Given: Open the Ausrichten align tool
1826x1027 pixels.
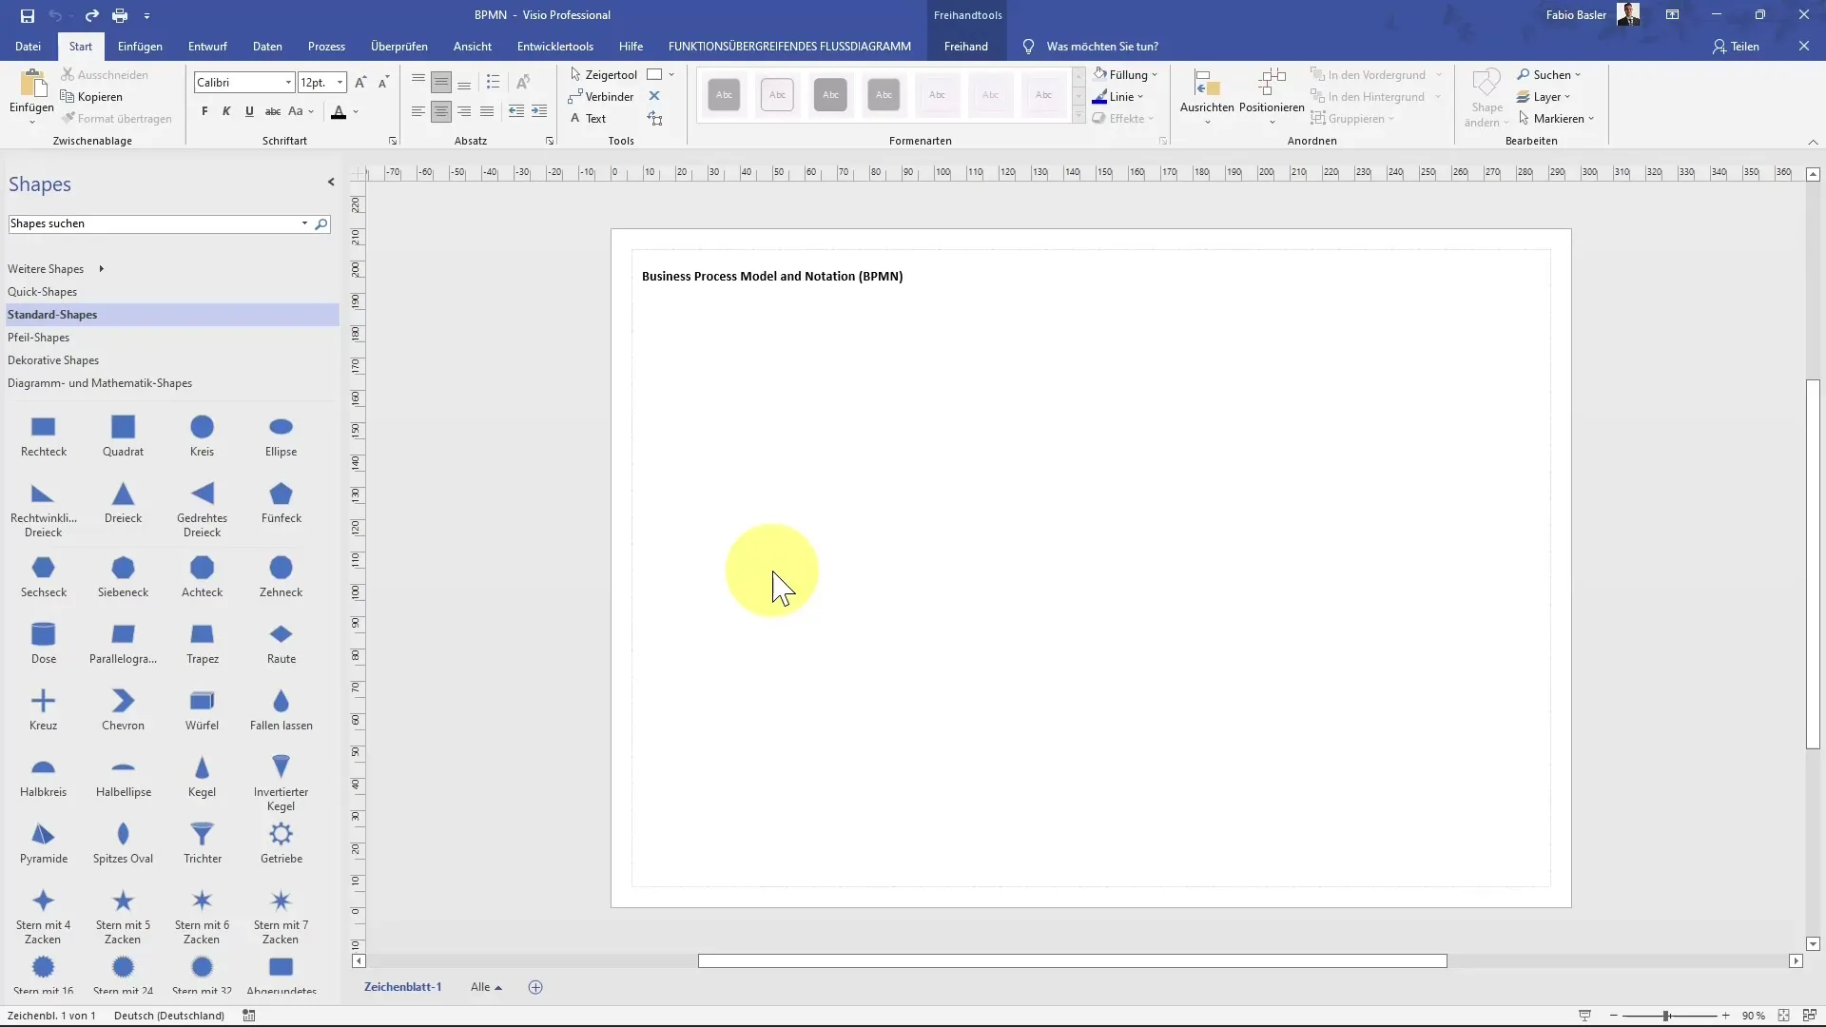Looking at the screenshot, I should coord(1207,96).
